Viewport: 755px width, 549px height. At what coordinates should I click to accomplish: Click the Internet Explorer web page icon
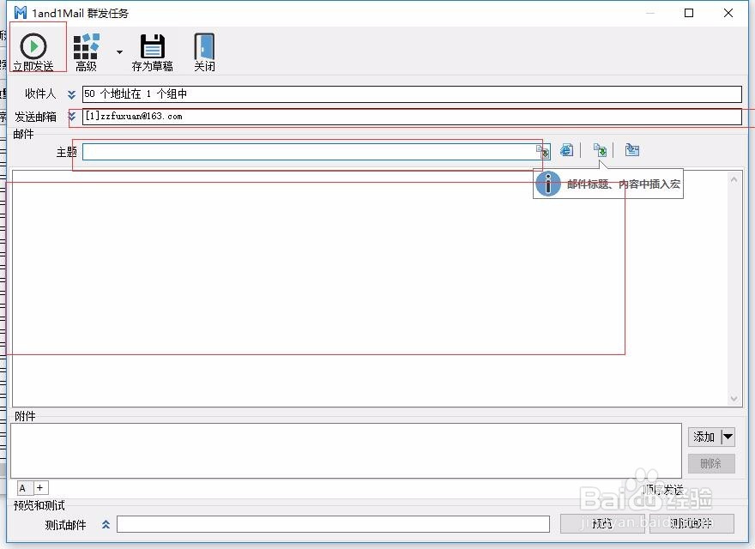pos(567,150)
